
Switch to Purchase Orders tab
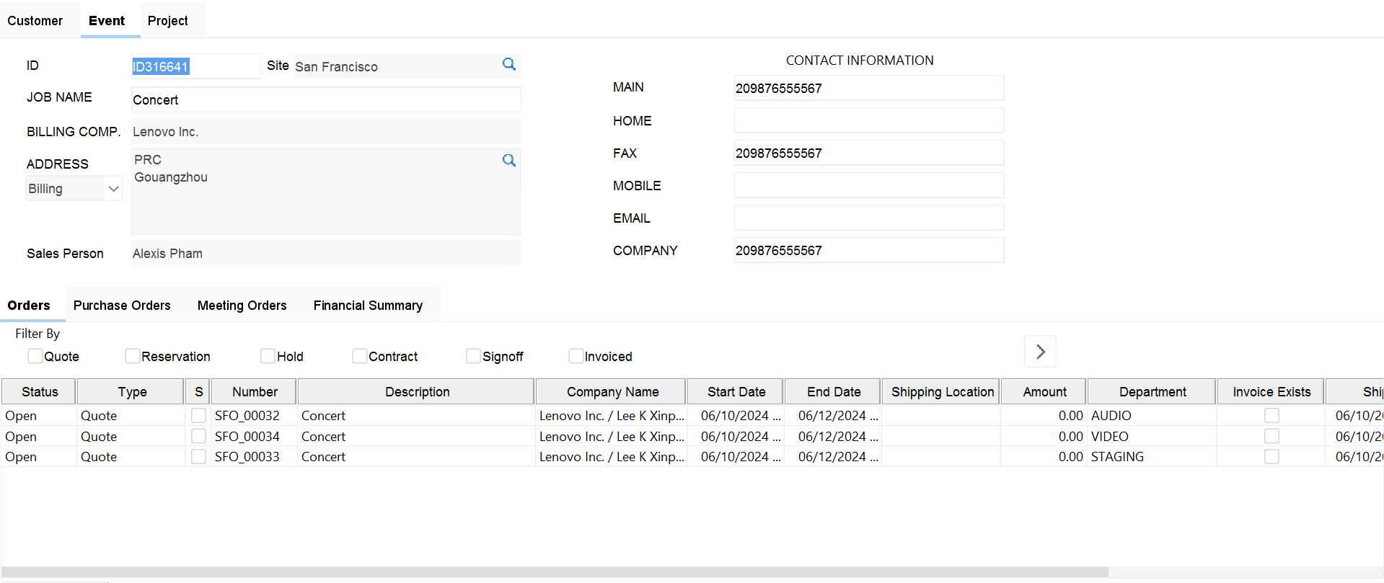click(x=122, y=306)
